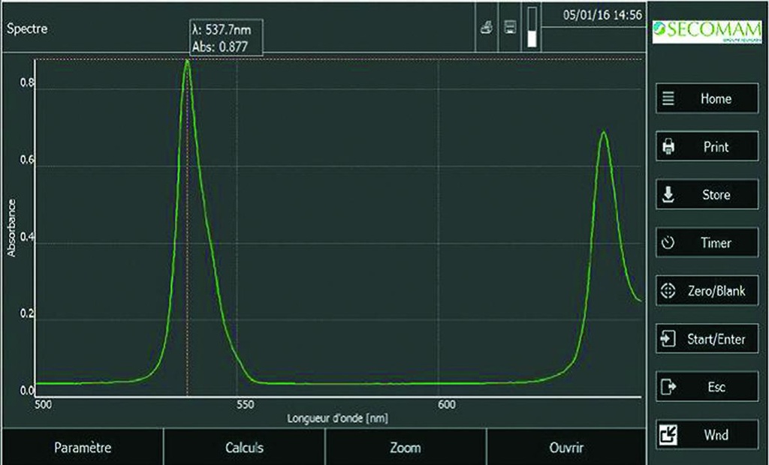Image resolution: width=769 pixels, height=465 pixels.
Task: Open a saved spectrum with Ouvrir
Action: [x=566, y=447]
